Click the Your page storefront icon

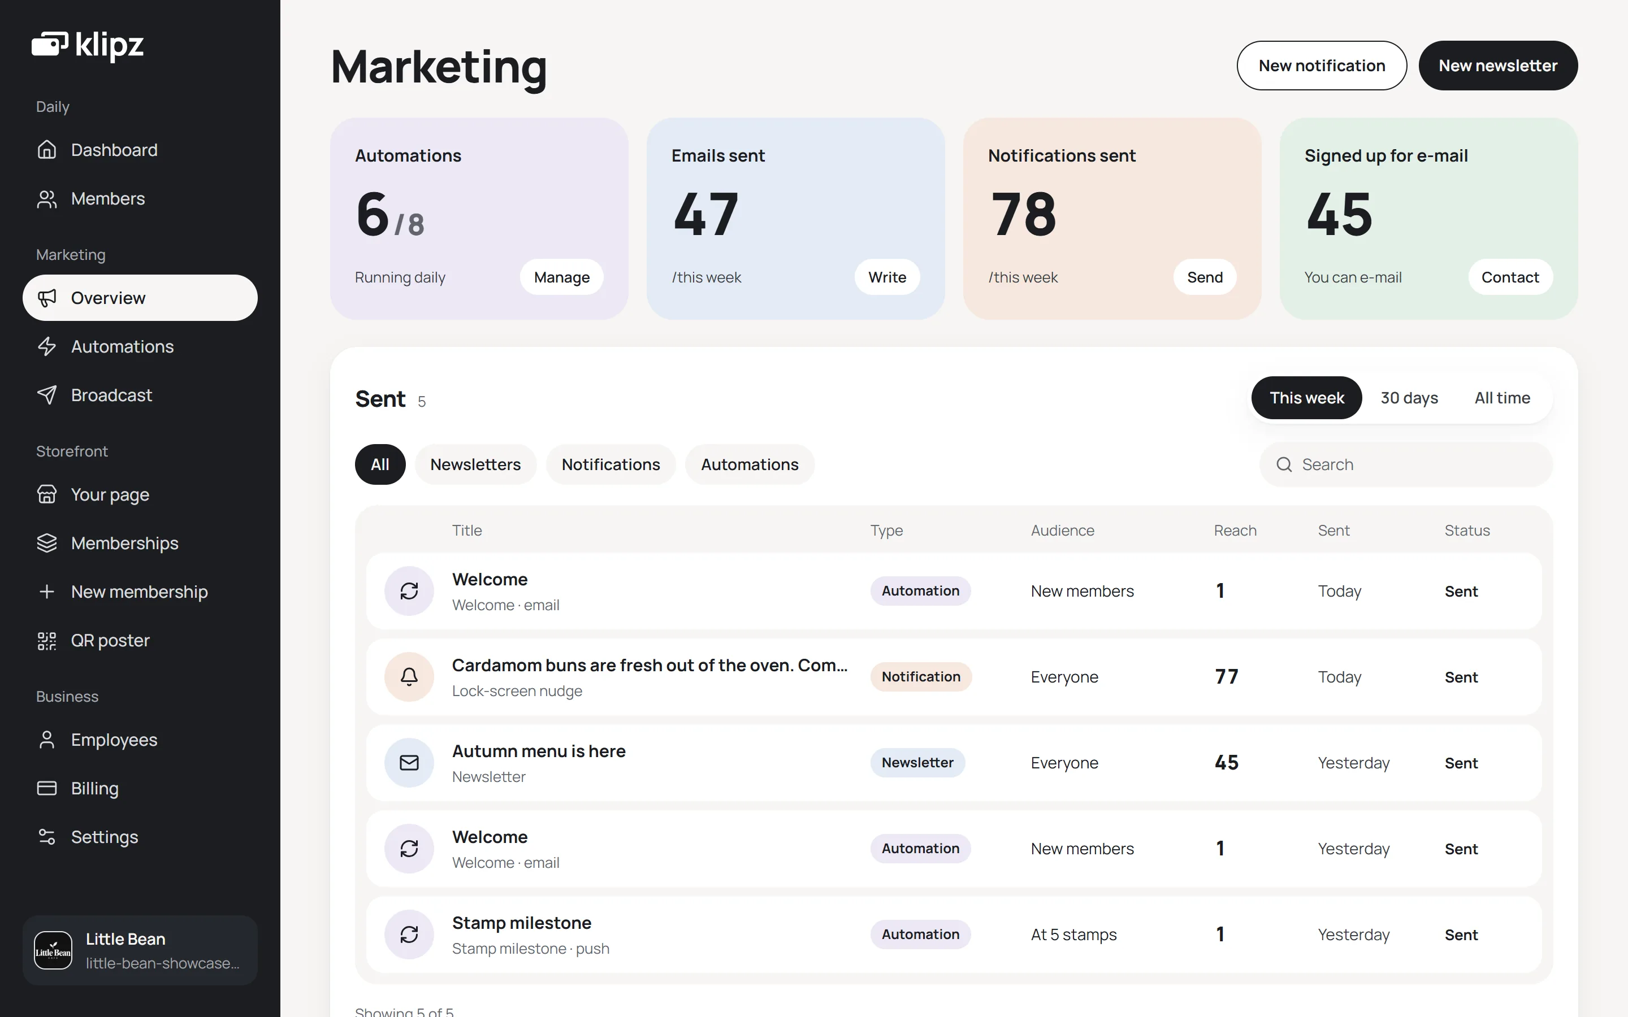click(x=46, y=494)
